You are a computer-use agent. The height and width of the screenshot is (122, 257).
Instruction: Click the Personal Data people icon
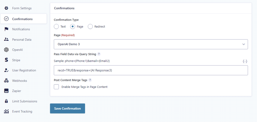point(6,40)
